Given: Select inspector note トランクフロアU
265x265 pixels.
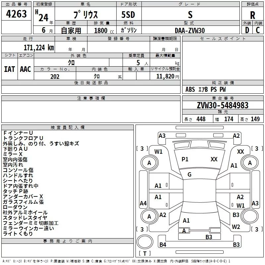Looking at the screenshot, I should pos(23,138).
